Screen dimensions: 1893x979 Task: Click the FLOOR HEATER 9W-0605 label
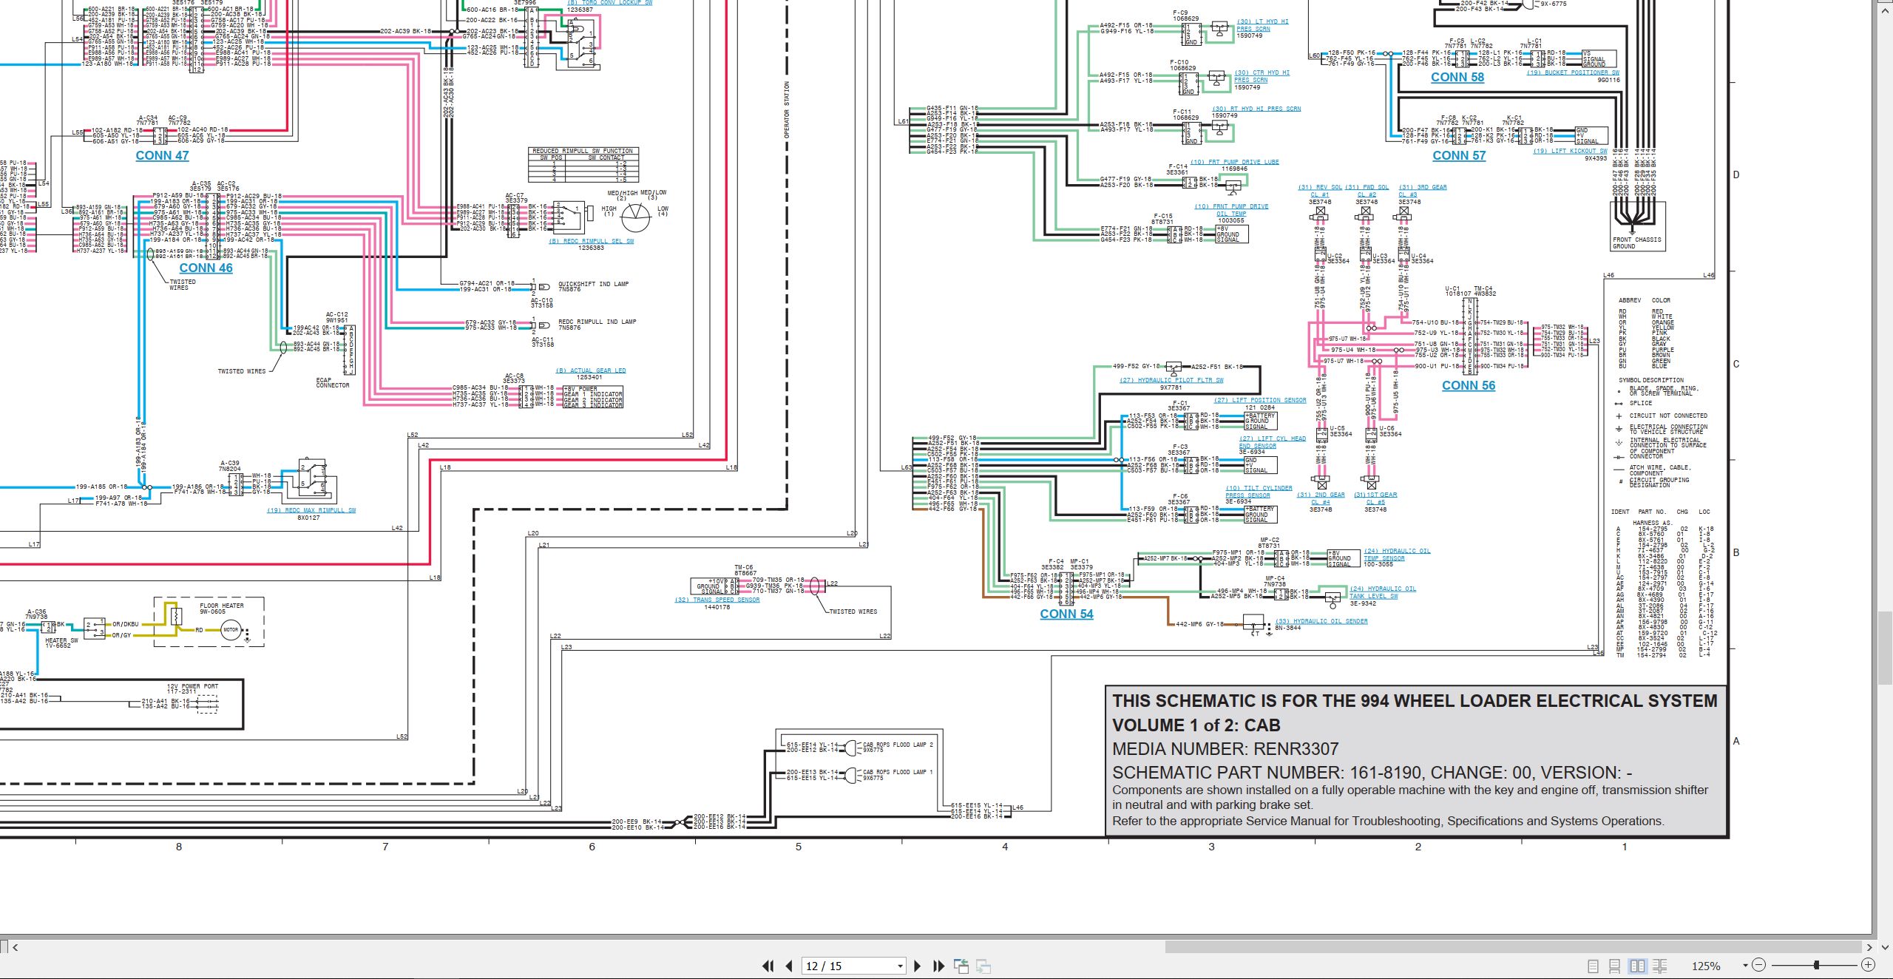[221, 609]
